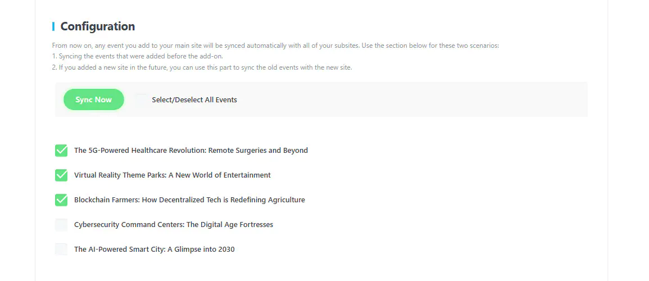Click the Select/Deselect All Events label text
Image resolution: width=649 pixels, height=281 pixels.
click(x=194, y=100)
